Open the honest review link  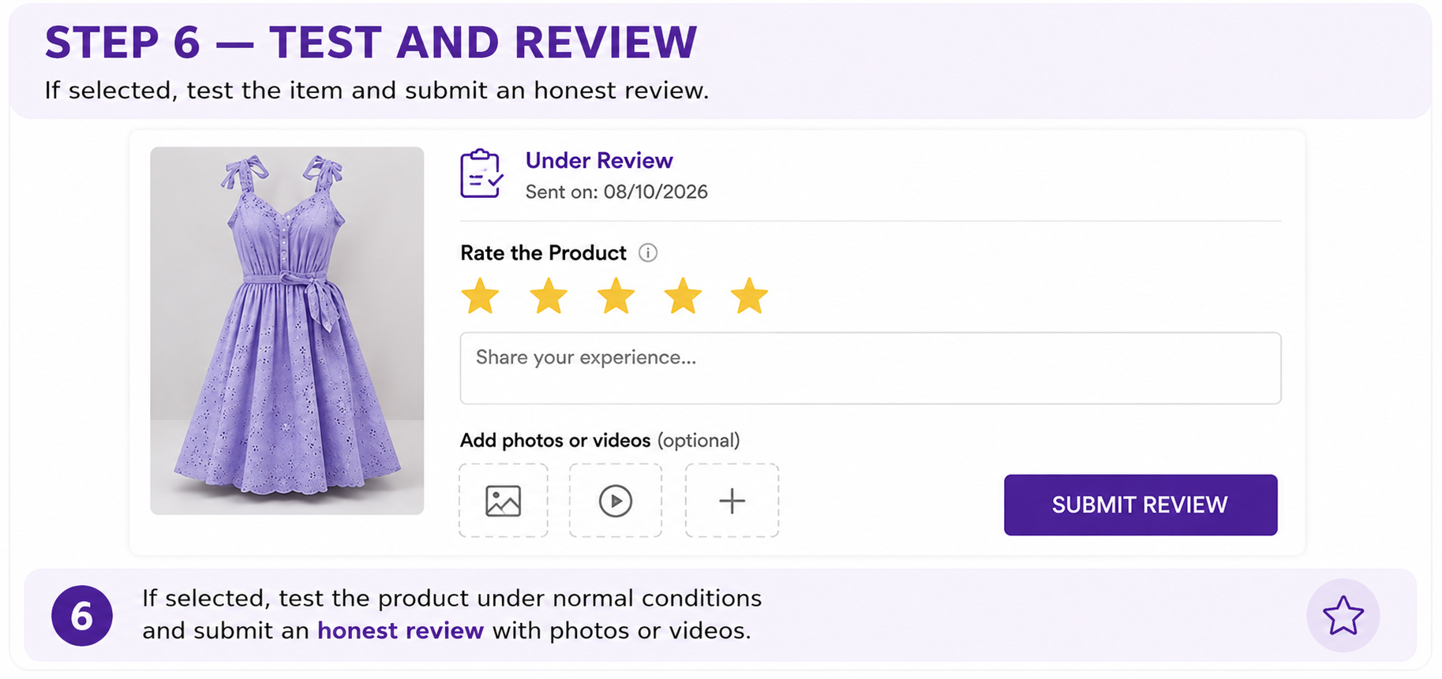[400, 631]
